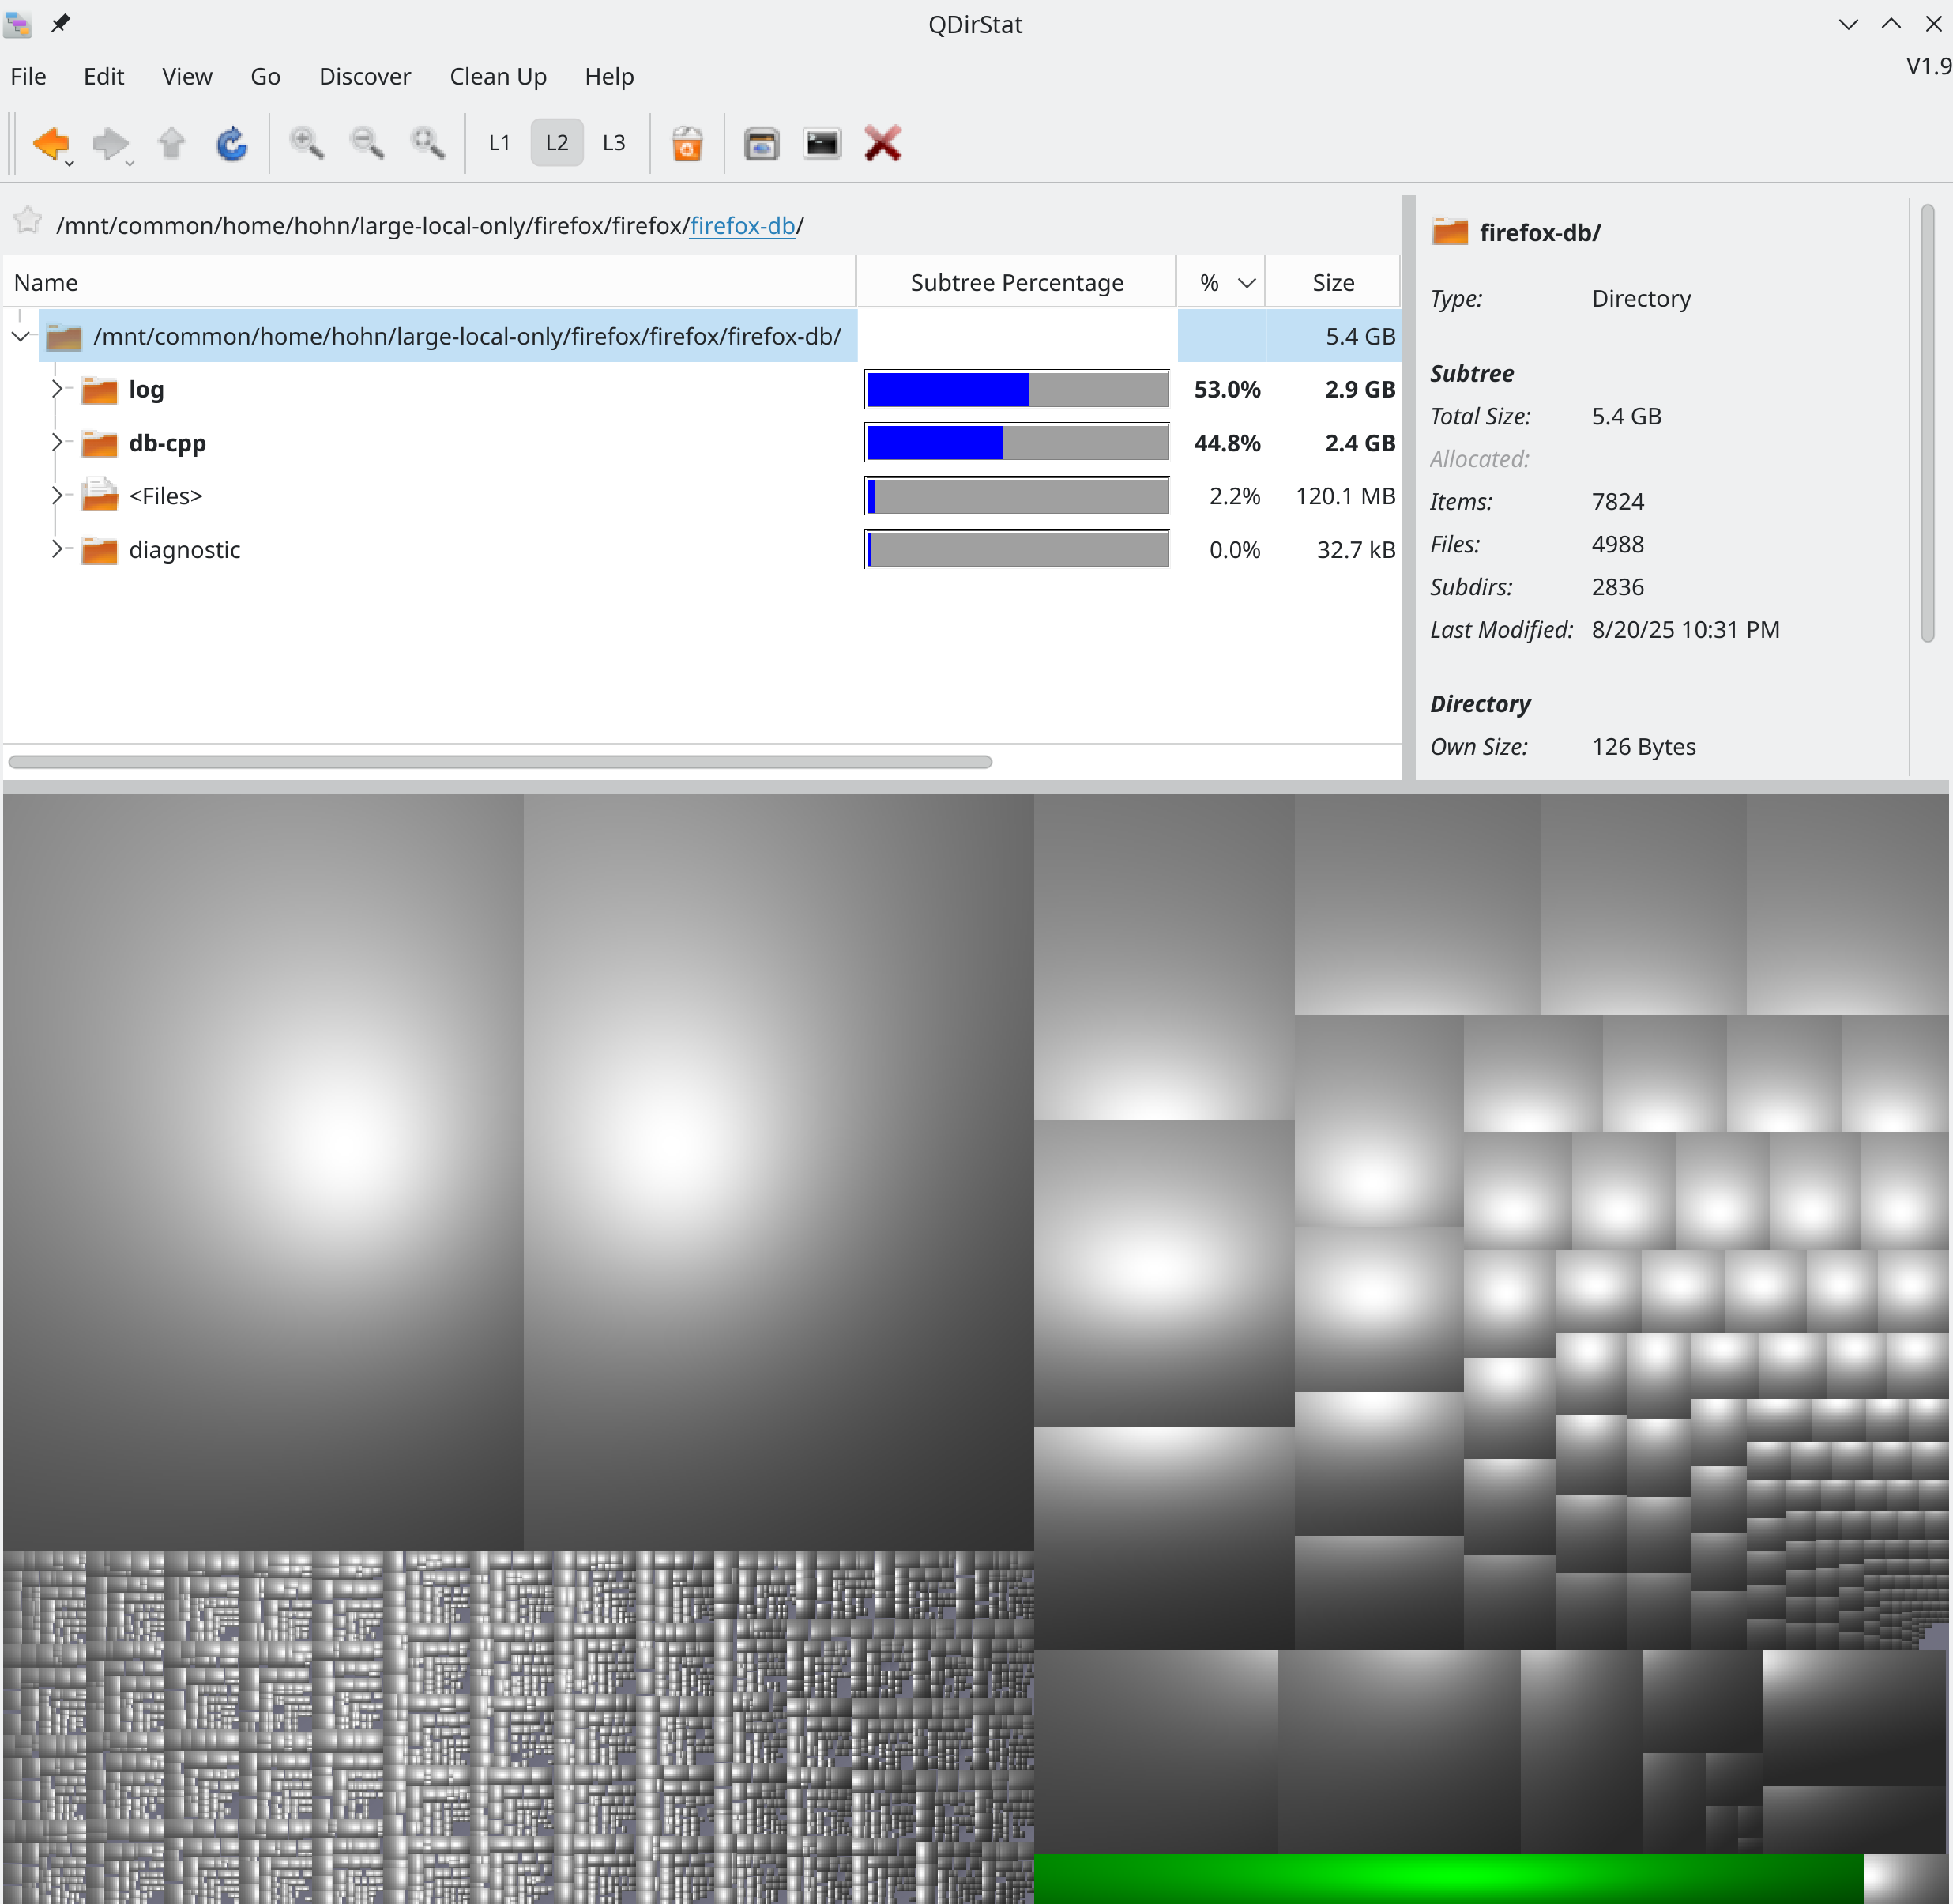Switch to layout L3
The image size is (1953, 1904).
[614, 143]
